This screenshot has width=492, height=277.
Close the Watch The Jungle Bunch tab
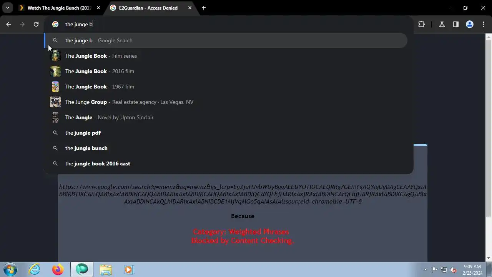click(98, 8)
